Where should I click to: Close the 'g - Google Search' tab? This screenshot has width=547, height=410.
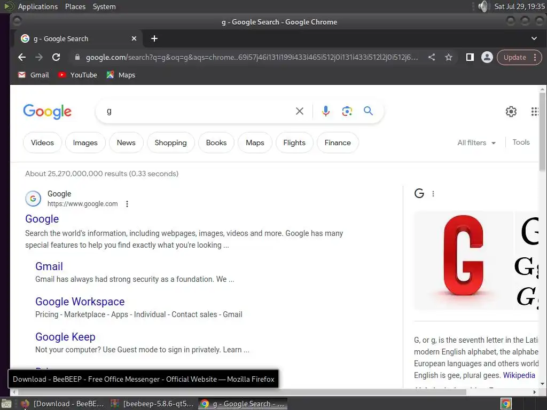pos(134,38)
